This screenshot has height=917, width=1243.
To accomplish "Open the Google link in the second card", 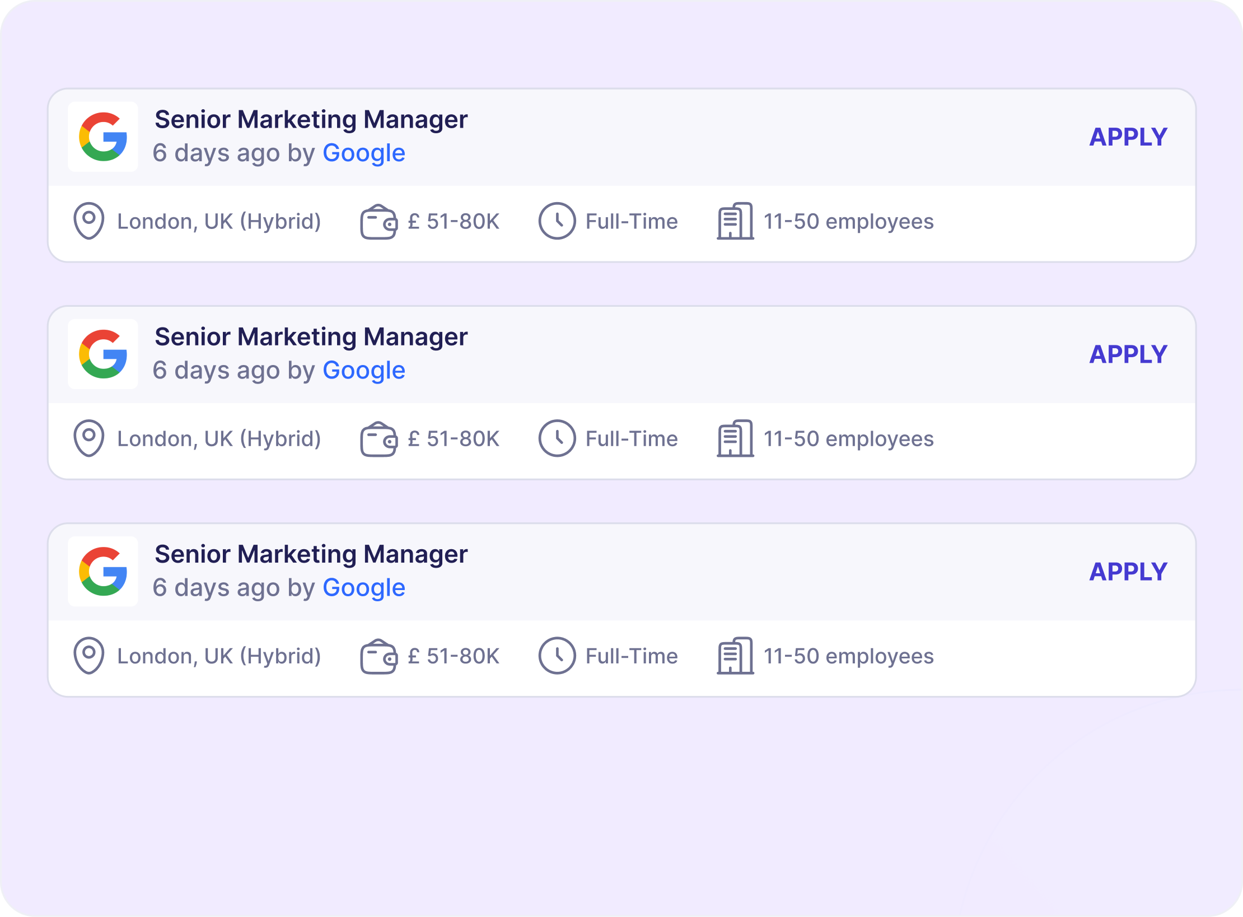I will click(364, 370).
